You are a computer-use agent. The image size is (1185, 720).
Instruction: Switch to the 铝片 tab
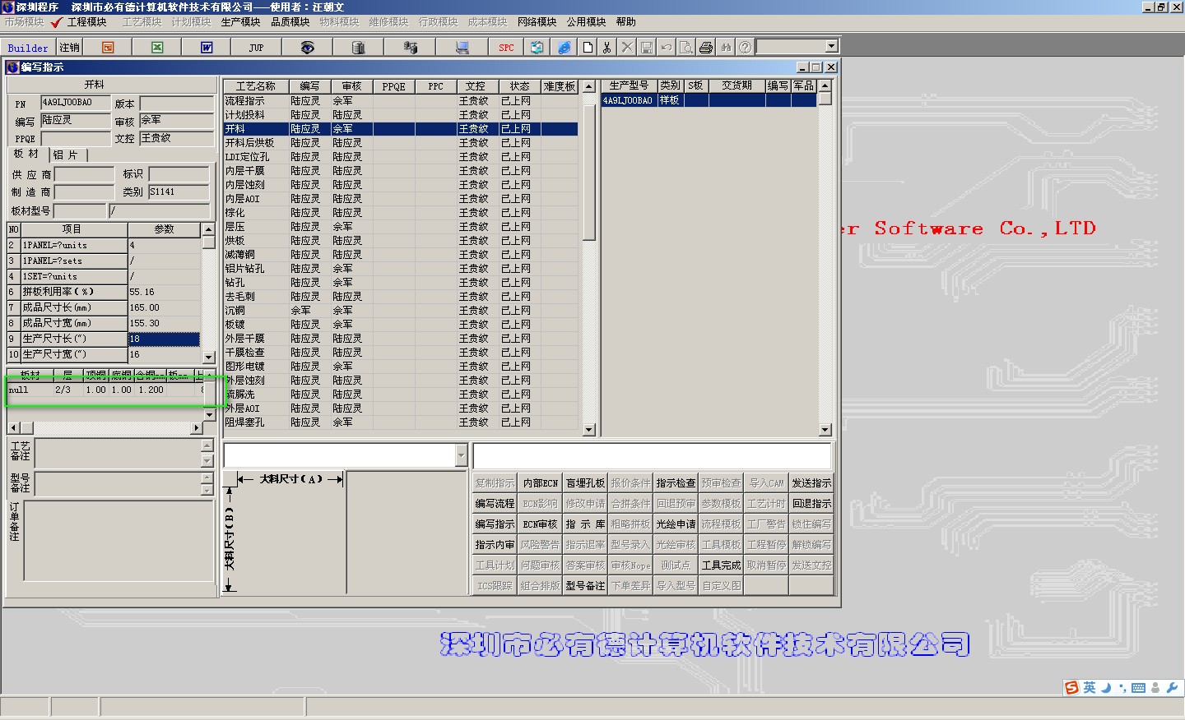(66, 155)
